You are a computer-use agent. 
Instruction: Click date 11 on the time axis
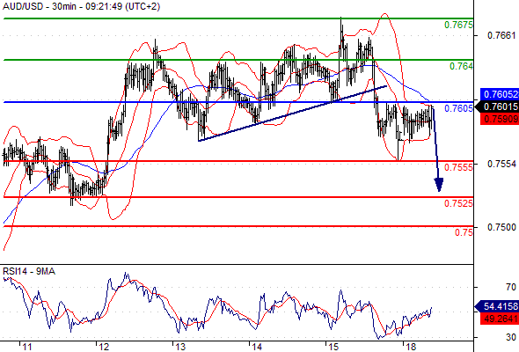click(27, 347)
